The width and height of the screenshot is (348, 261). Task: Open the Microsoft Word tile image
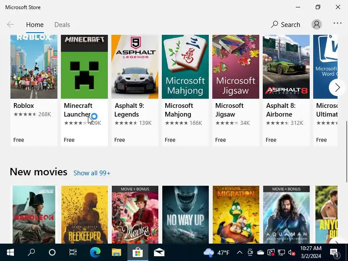point(325,67)
